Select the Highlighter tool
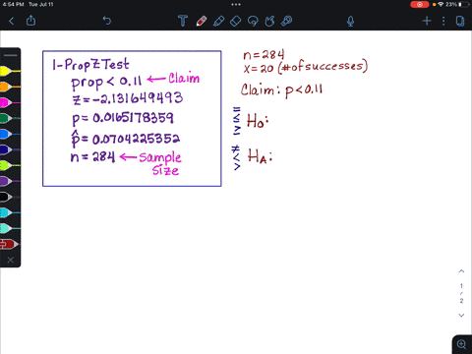The height and width of the screenshot is (354, 472). 218,21
